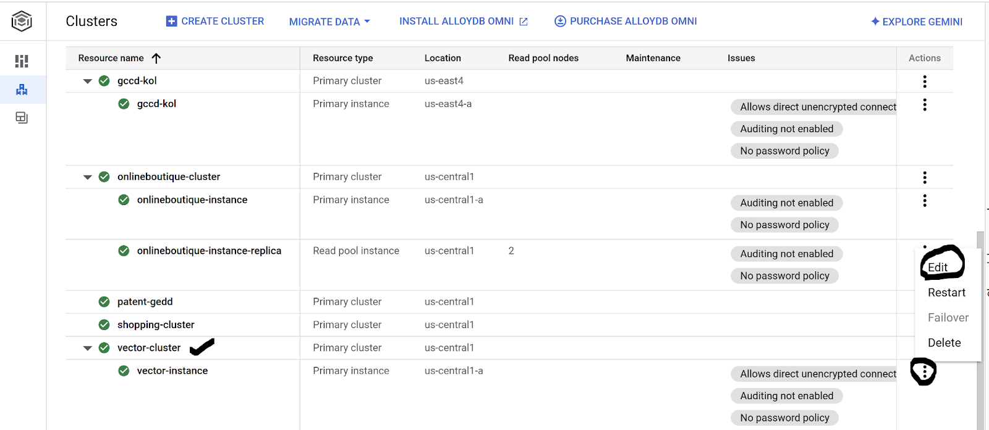
Task: Choose Edit from the context menu
Action: pyautogui.click(x=938, y=267)
